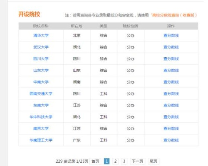Click 查分数线 for 山东大学
This screenshot has height=166, width=208.
pos(171,71)
